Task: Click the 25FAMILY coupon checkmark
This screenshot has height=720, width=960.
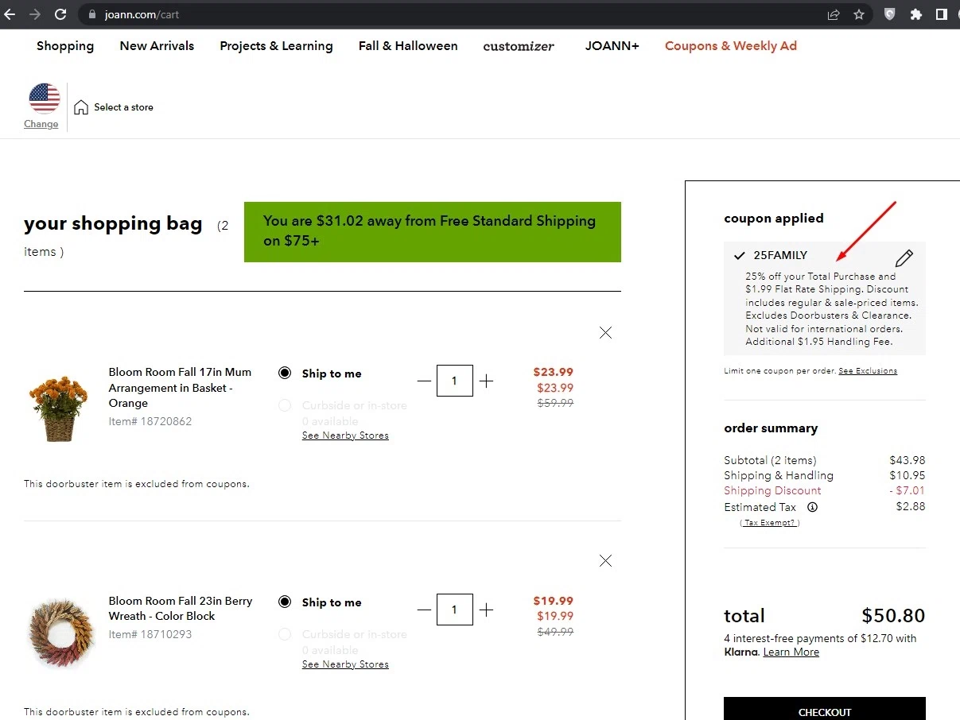Action: [x=740, y=256]
